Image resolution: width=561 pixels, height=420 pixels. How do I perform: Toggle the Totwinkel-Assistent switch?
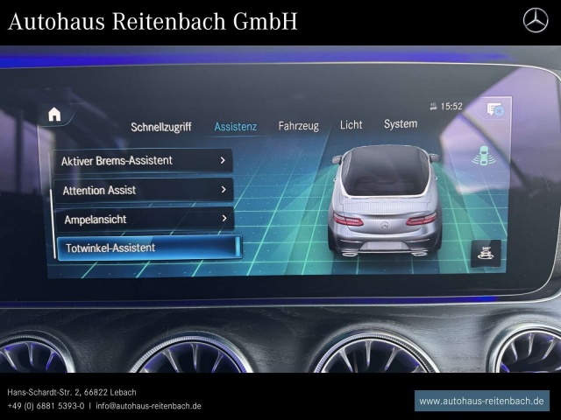[x=237, y=248]
